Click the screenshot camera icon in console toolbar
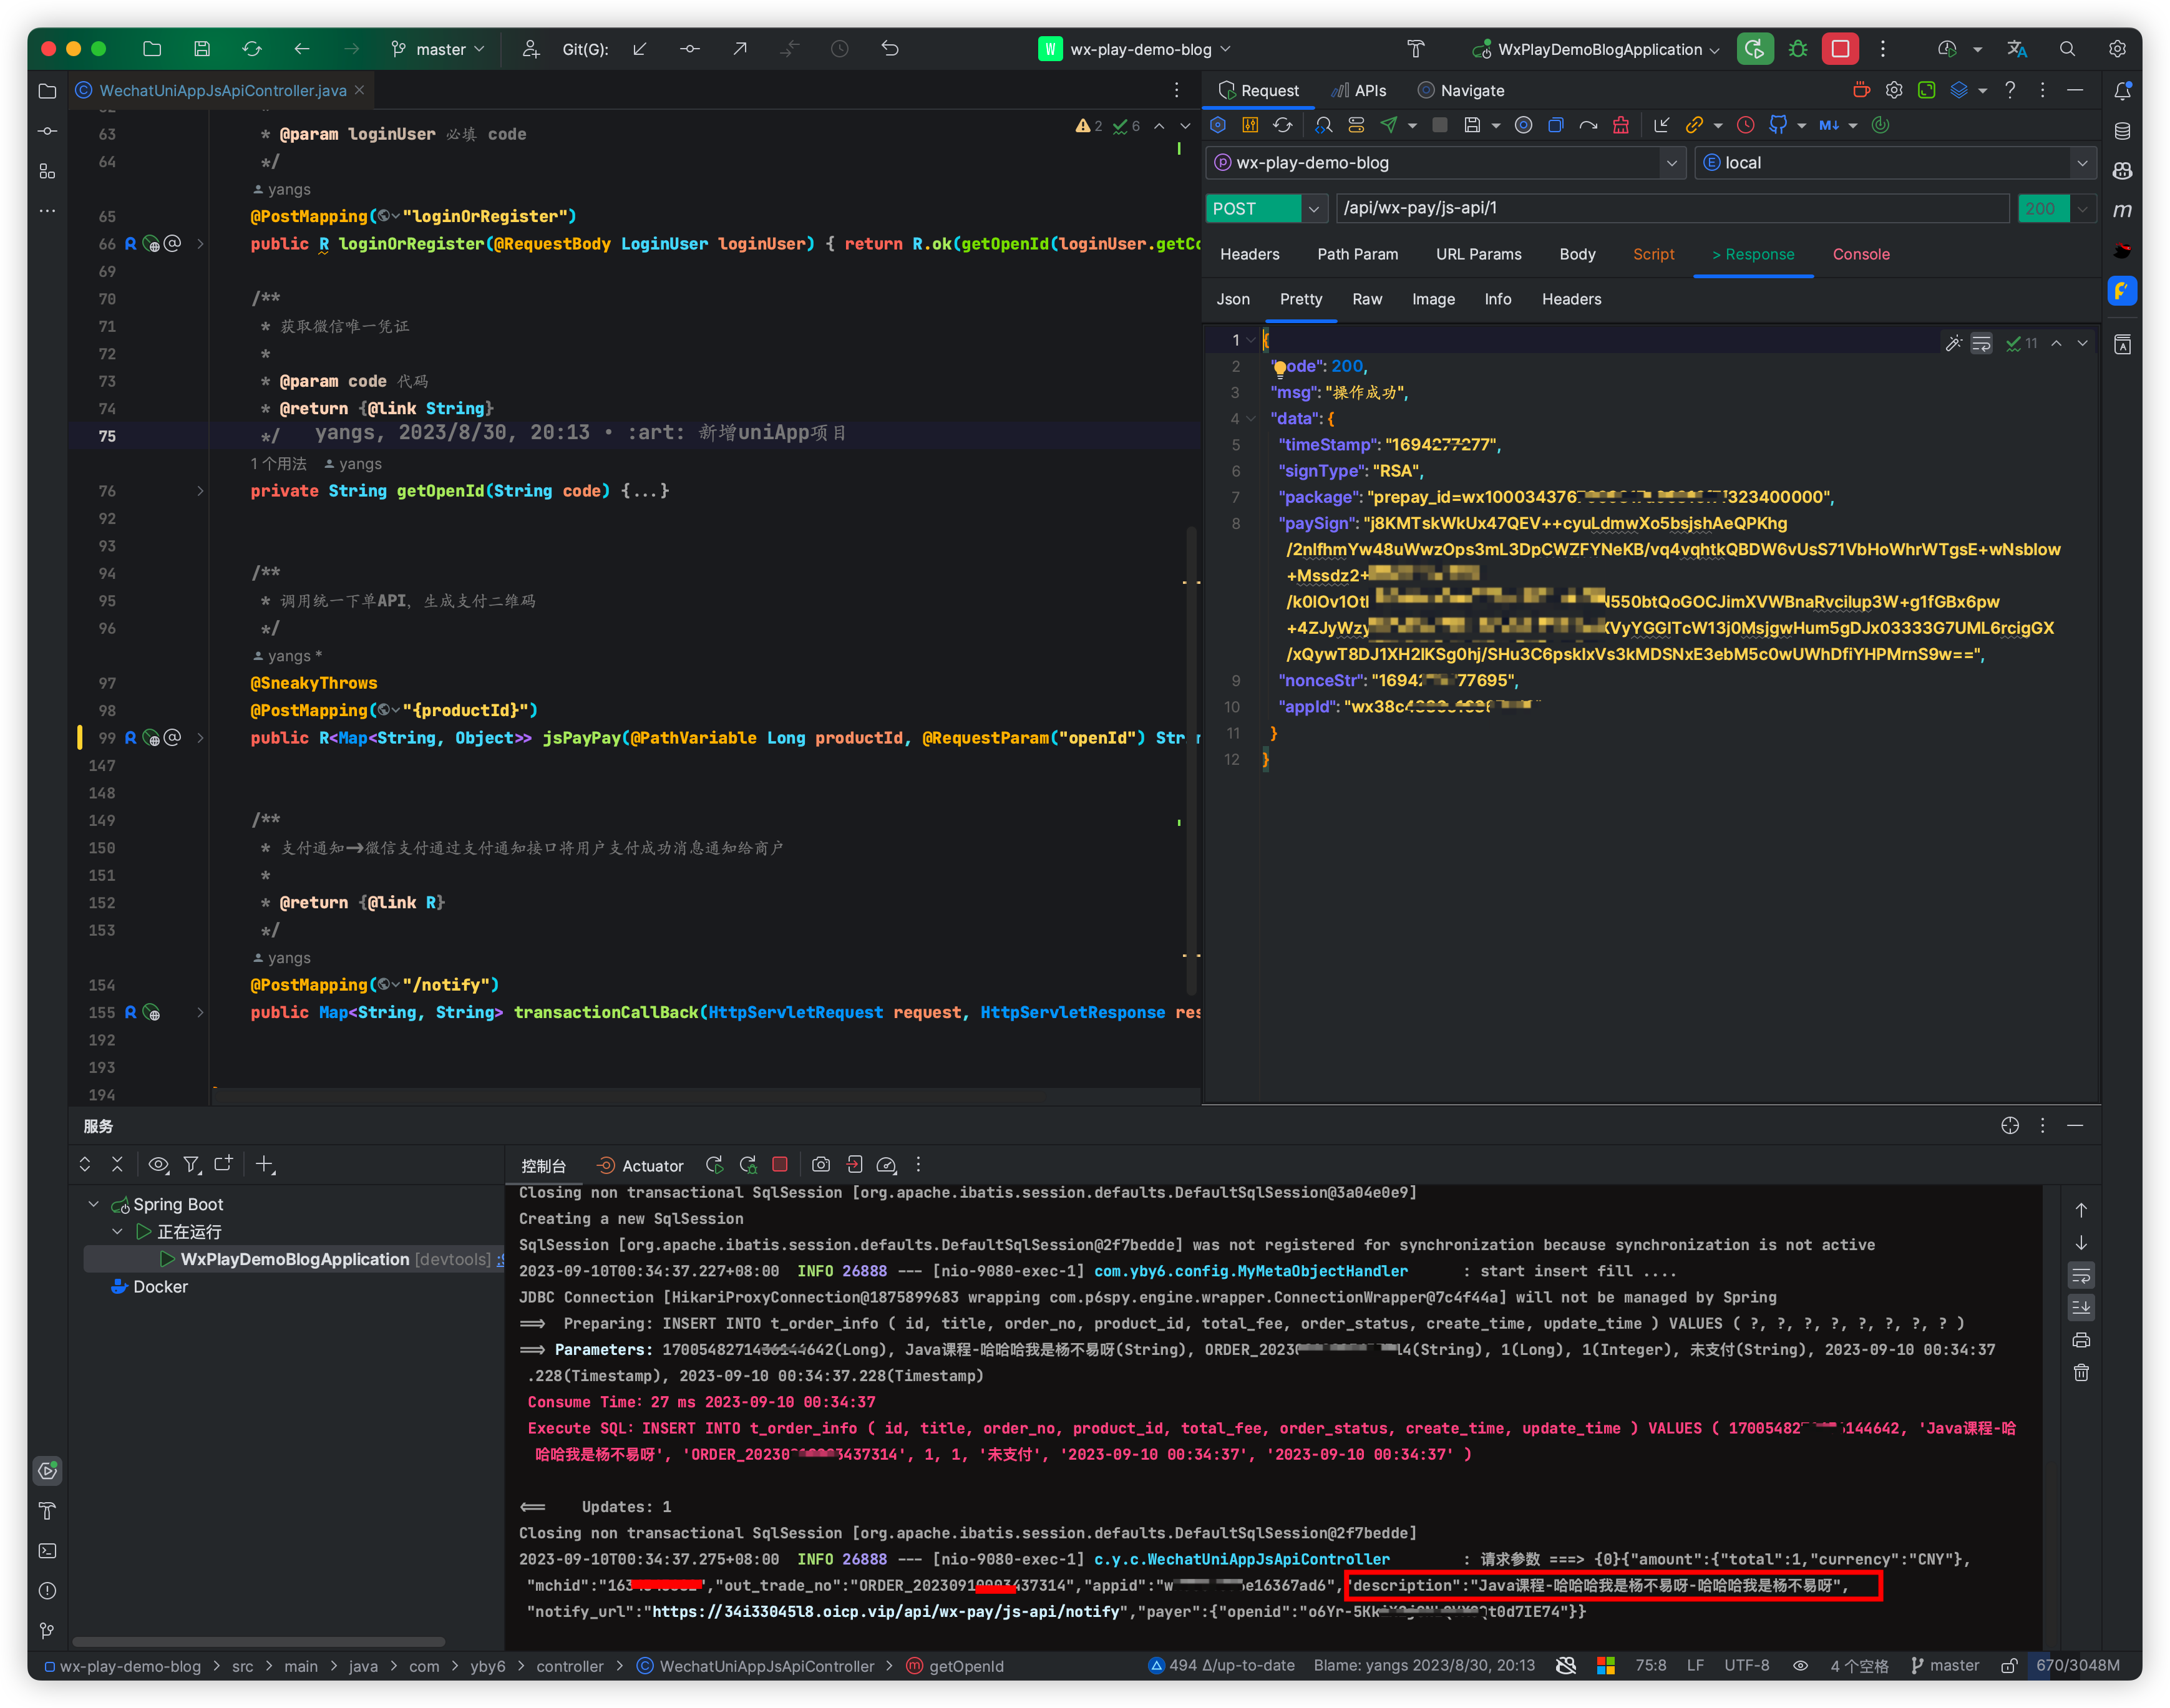The width and height of the screenshot is (2170, 1708). (x=821, y=1165)
